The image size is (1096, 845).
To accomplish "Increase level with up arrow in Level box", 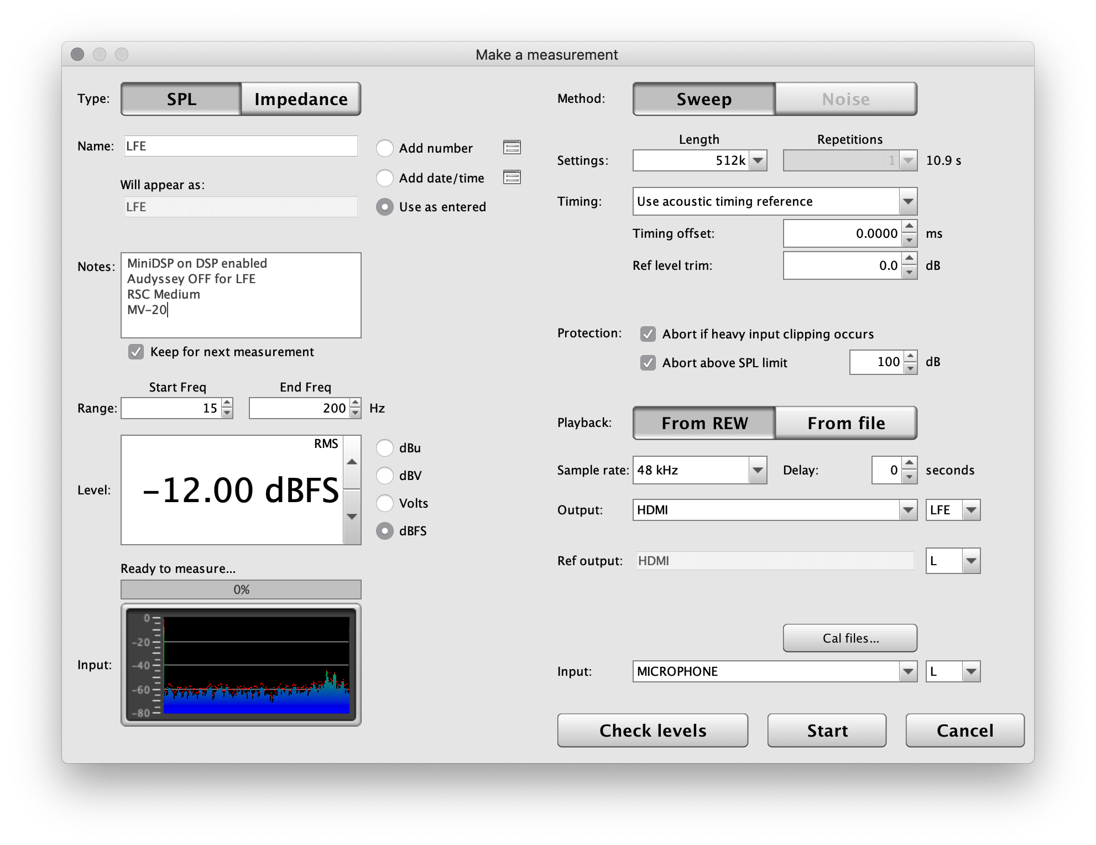I will click(x=352, y=462).
